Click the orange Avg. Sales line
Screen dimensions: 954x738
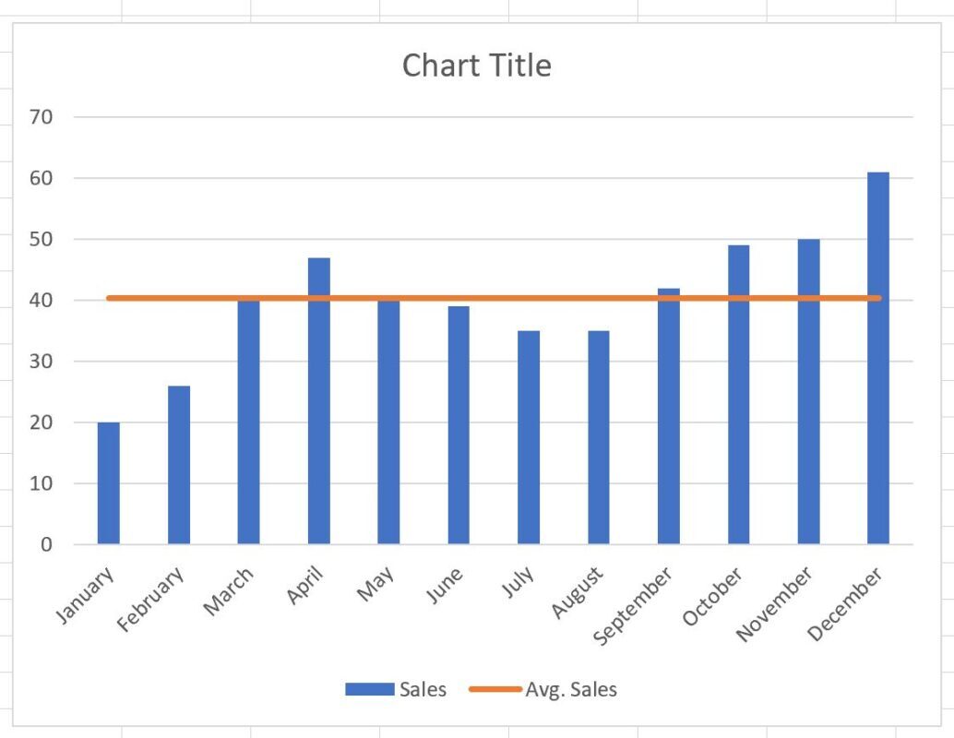point(494,298)
